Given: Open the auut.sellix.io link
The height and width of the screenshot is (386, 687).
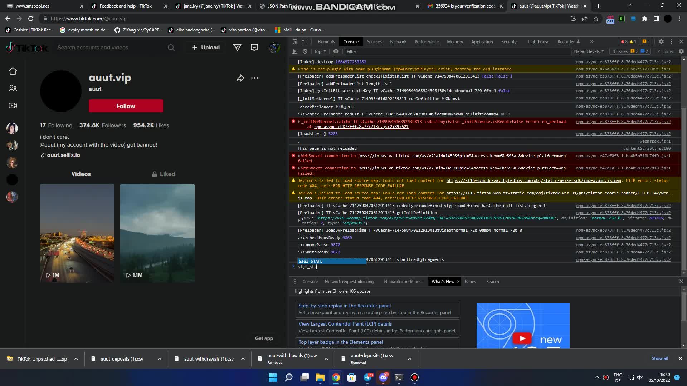Looking at the screenshot, I should tap(64, 155).
